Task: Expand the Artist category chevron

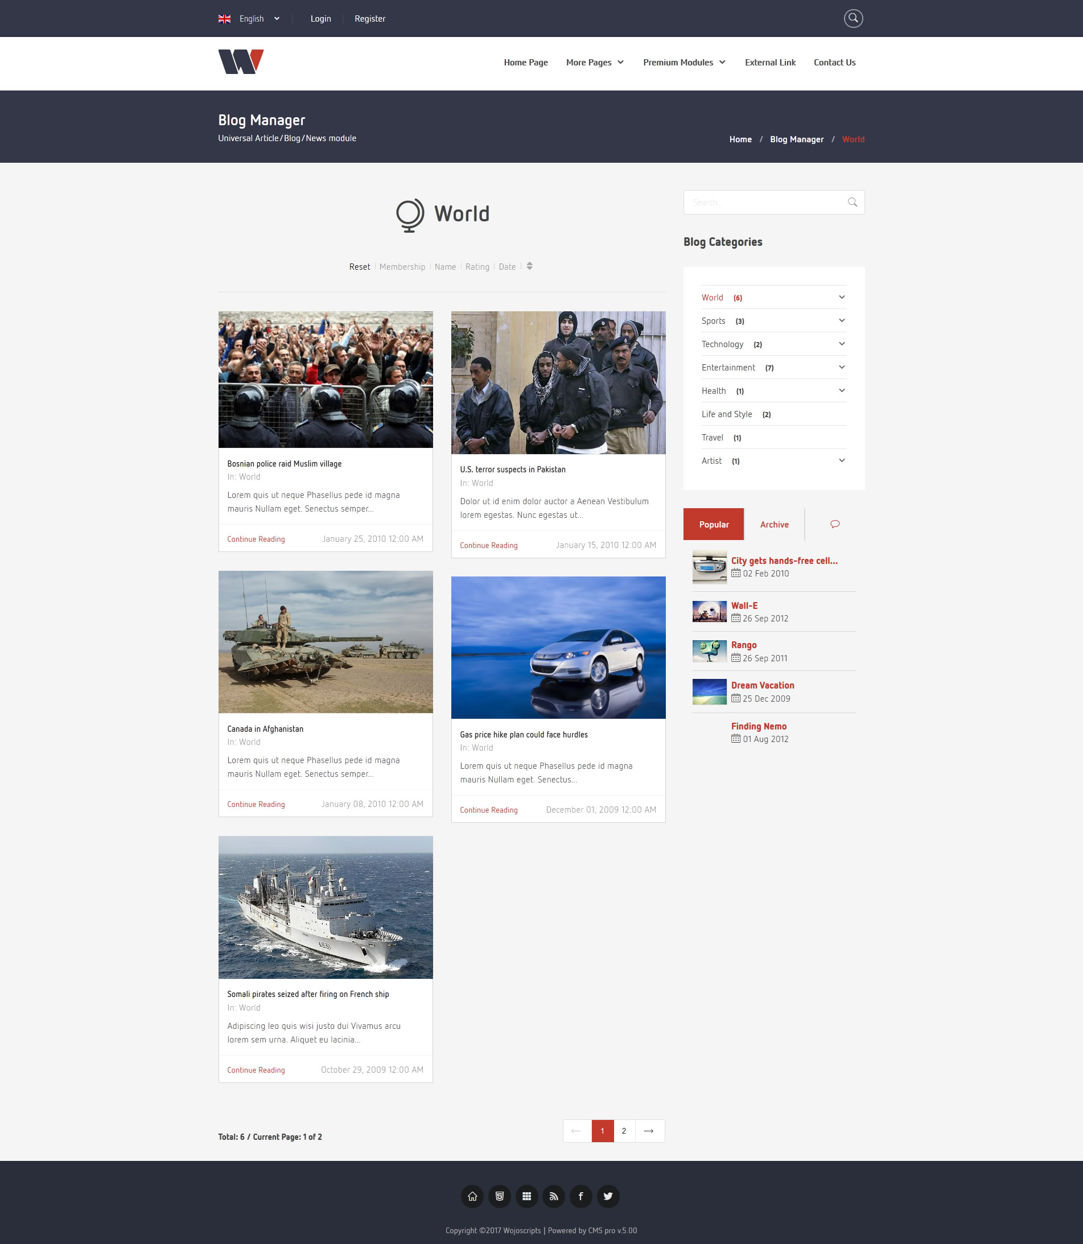Action: pos(842,460)
